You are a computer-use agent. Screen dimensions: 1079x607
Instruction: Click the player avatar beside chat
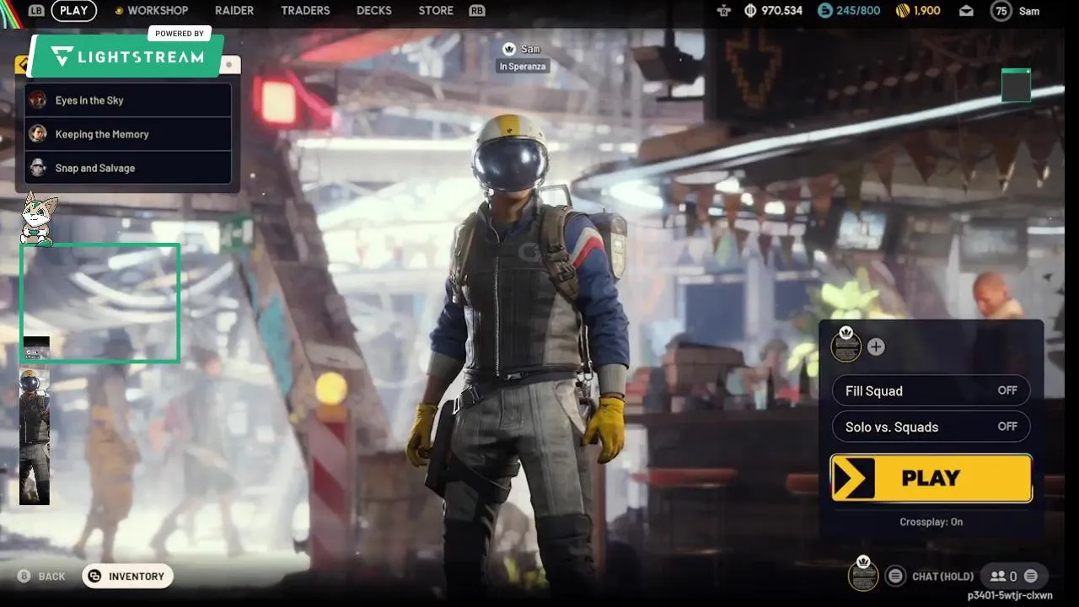[863, 573]
